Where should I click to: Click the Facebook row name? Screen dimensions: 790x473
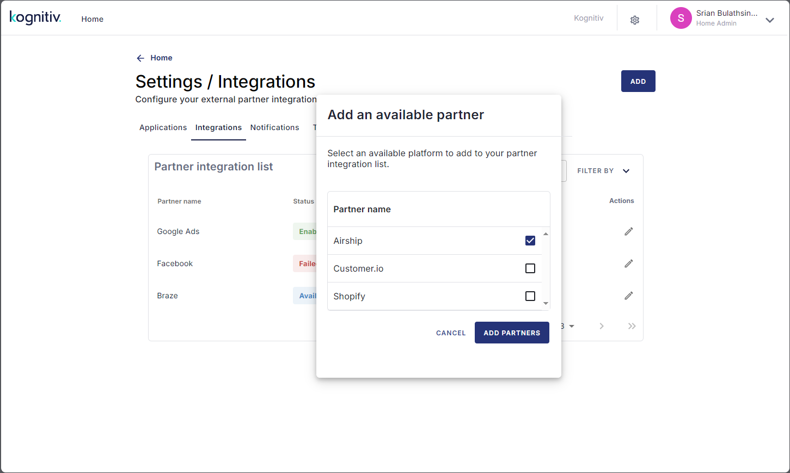point(175,263)
